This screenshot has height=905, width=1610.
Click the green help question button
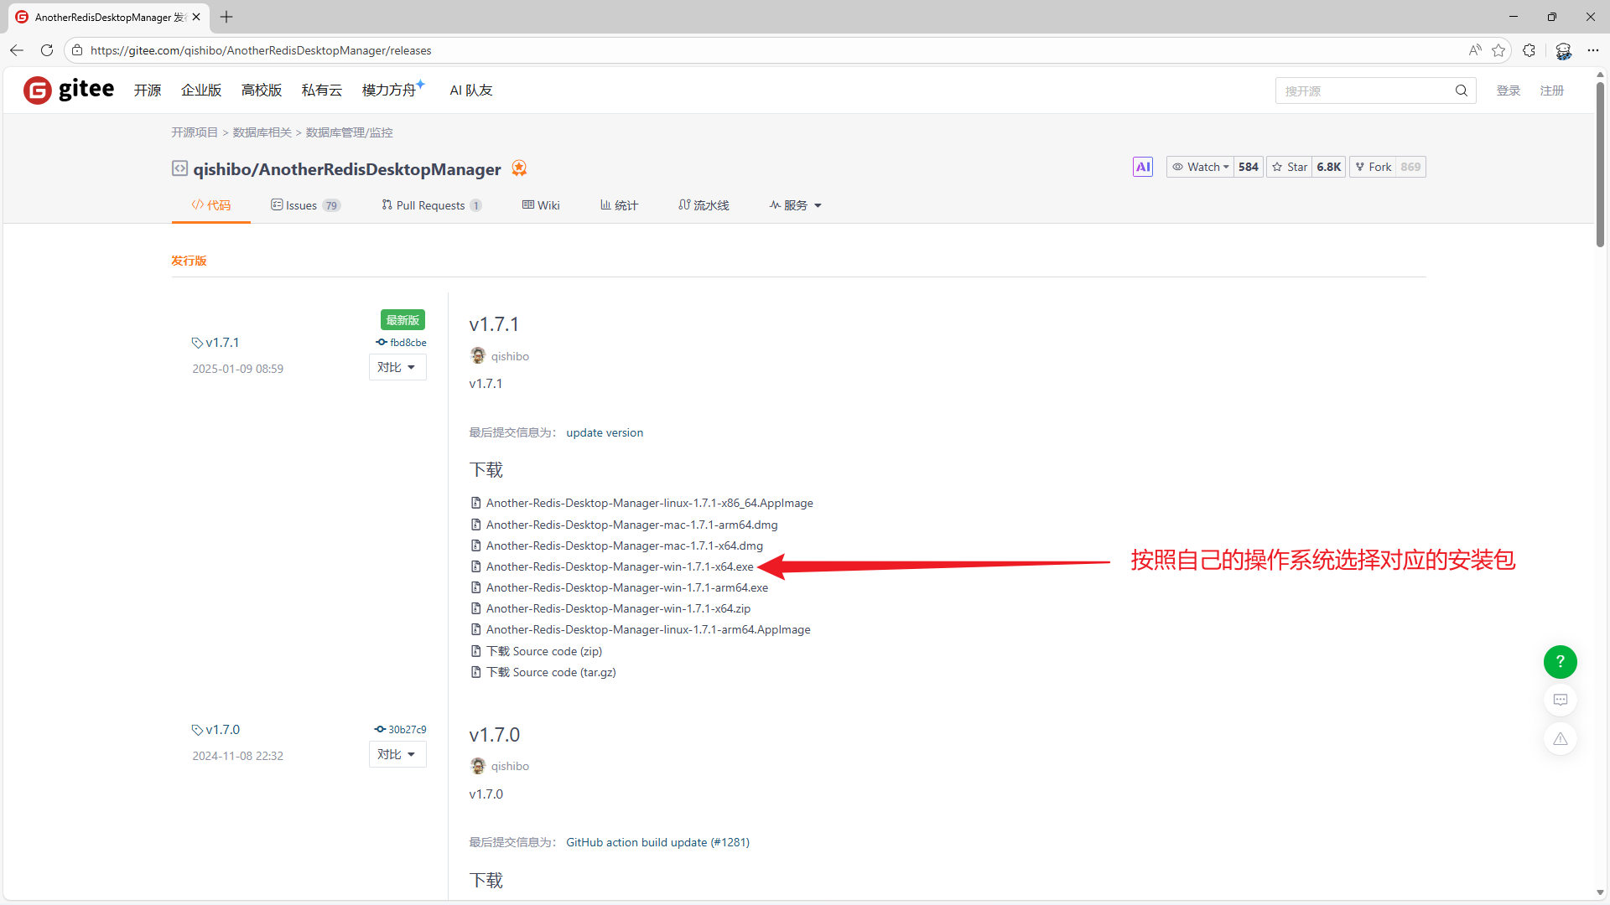[1561, 661]
